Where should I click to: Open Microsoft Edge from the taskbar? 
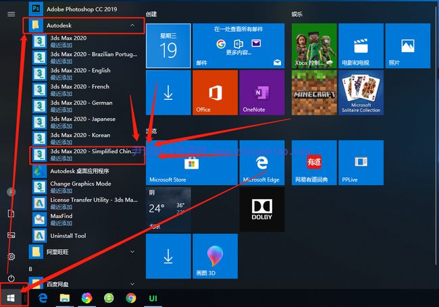pos(43,298)
